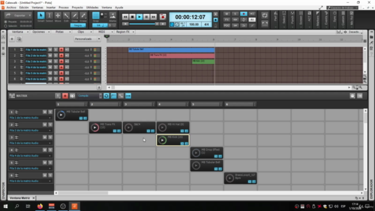Pause playback in transport
Image resolution: width=375 pixels, height=211 pixels.
(x=146, y=17)
